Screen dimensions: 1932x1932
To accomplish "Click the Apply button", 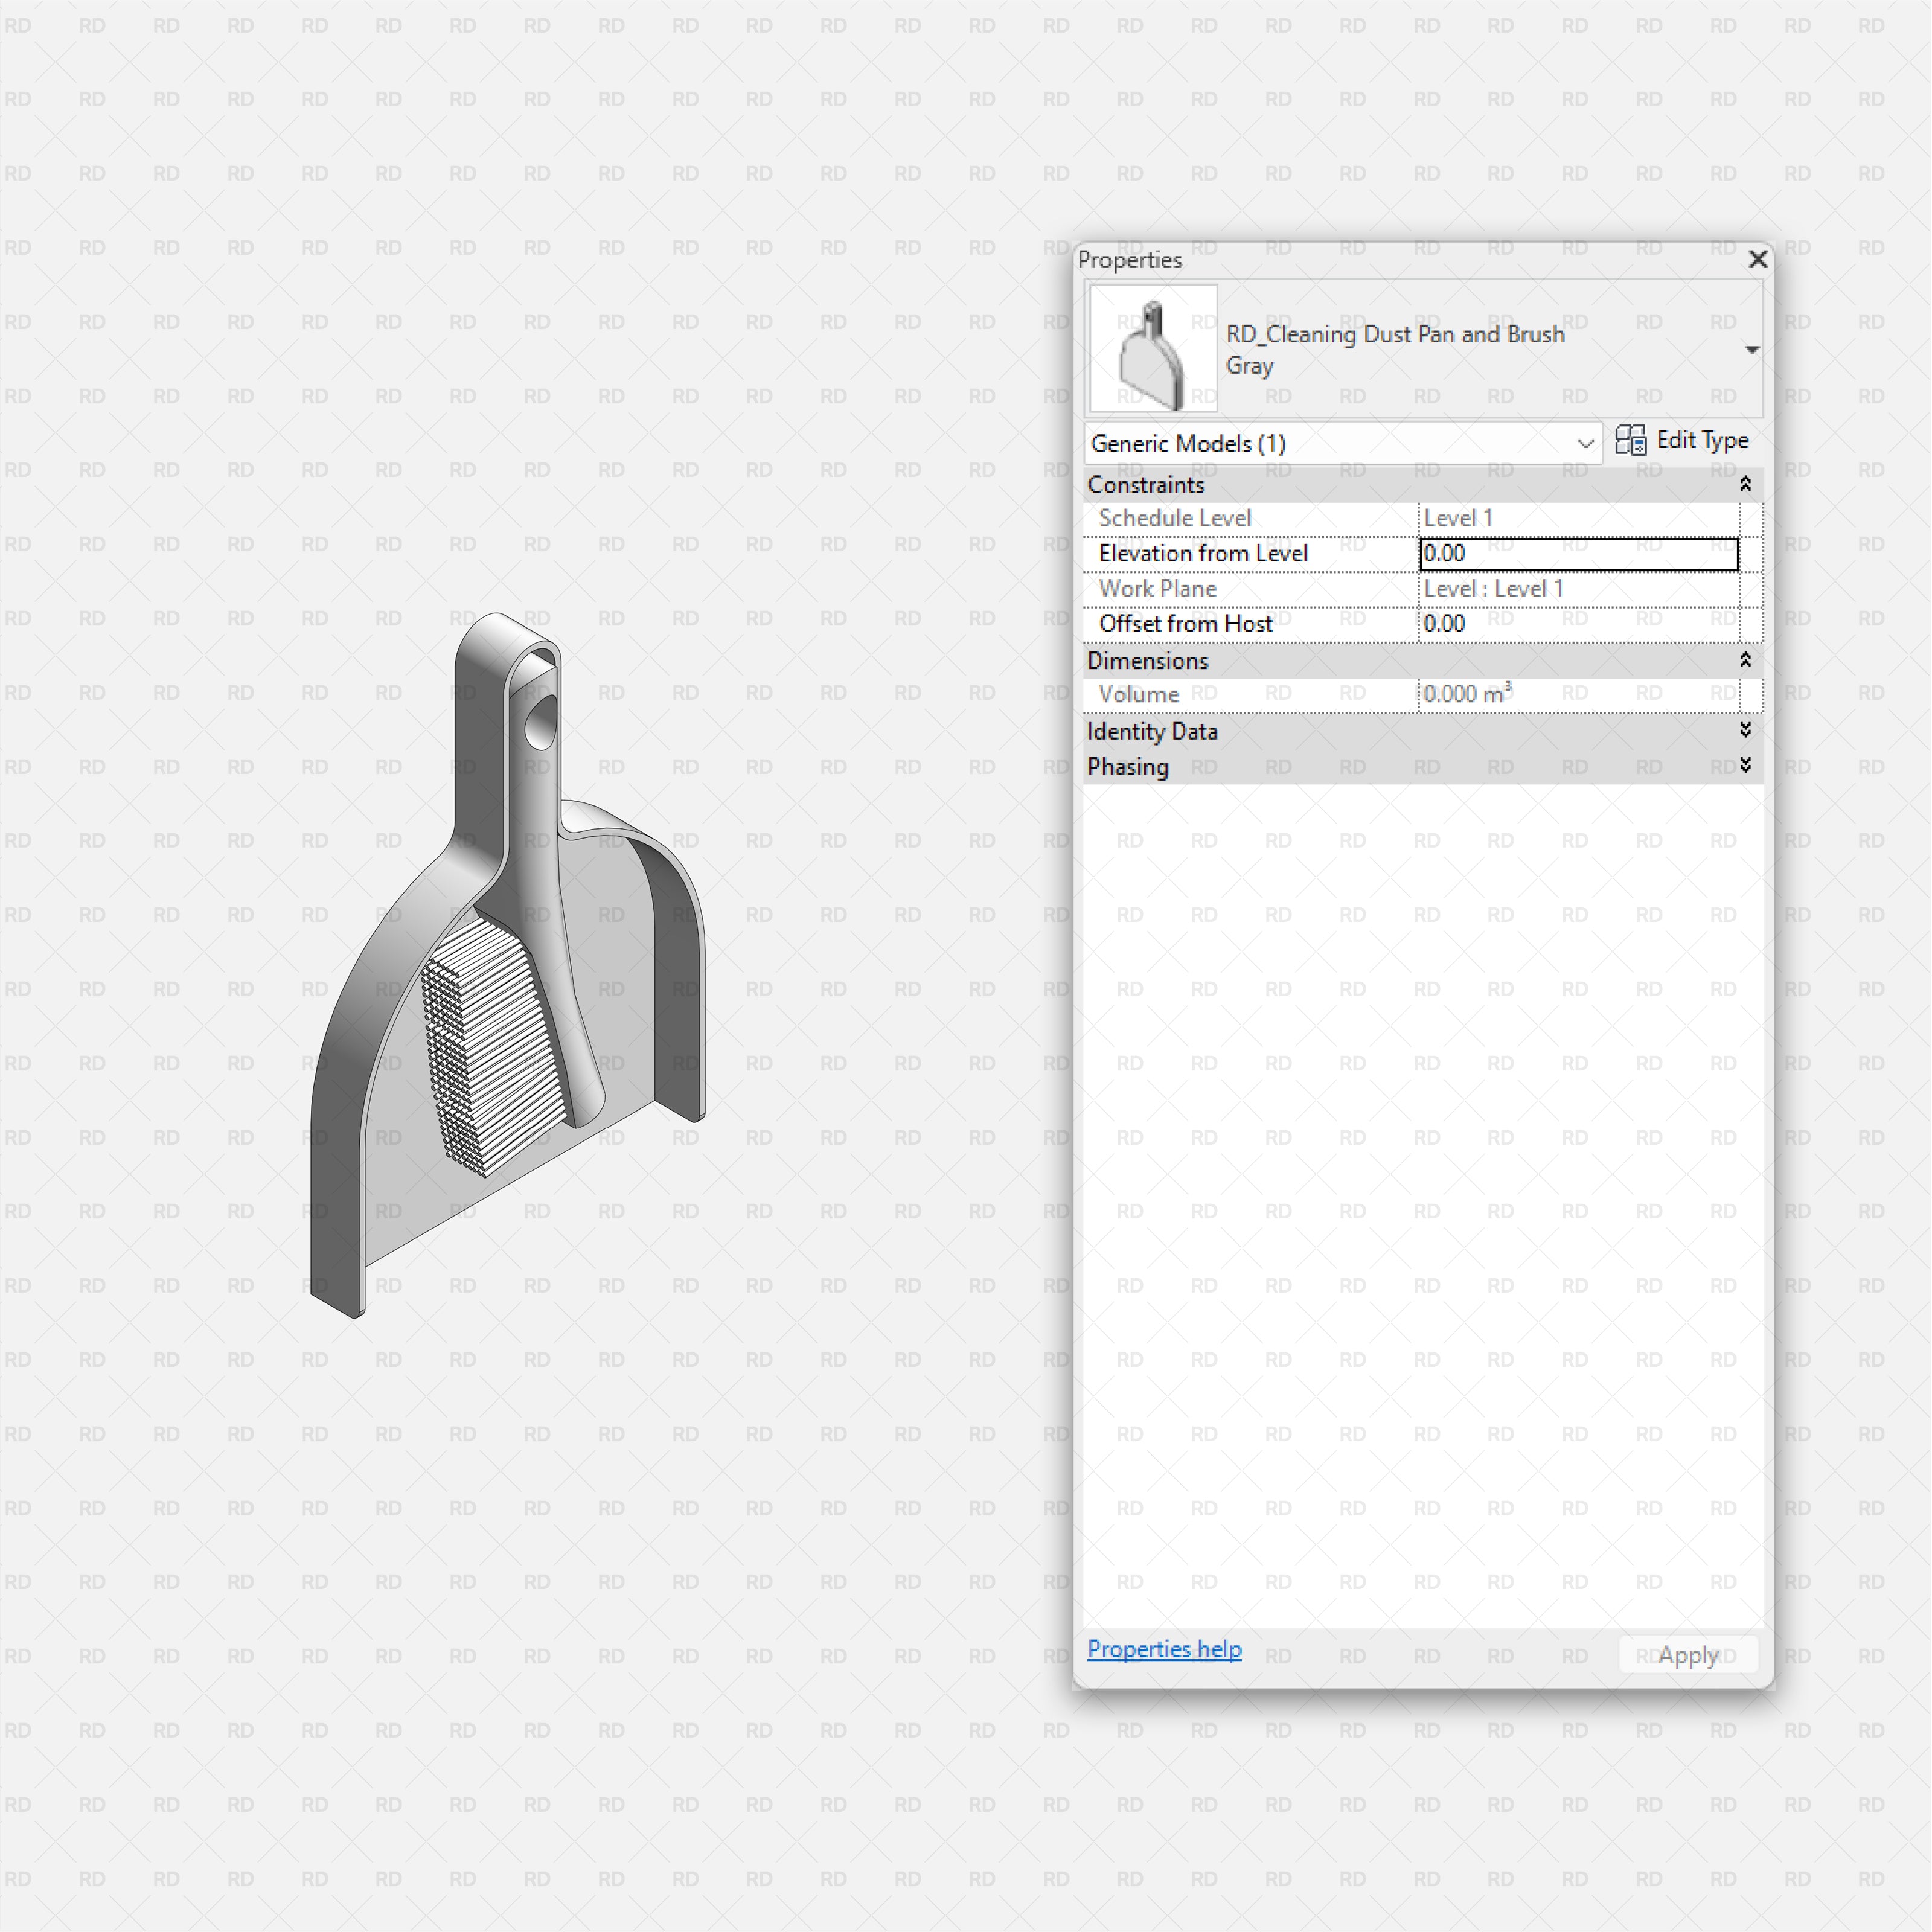I will click(1687, 1655).
